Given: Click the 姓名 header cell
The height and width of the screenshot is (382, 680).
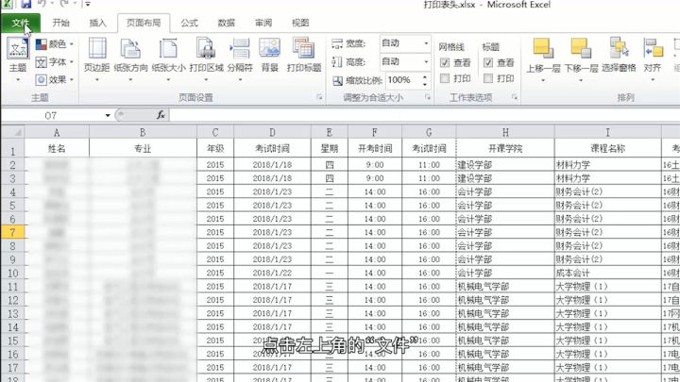Looking at the screenshot, I should point(57,149).
